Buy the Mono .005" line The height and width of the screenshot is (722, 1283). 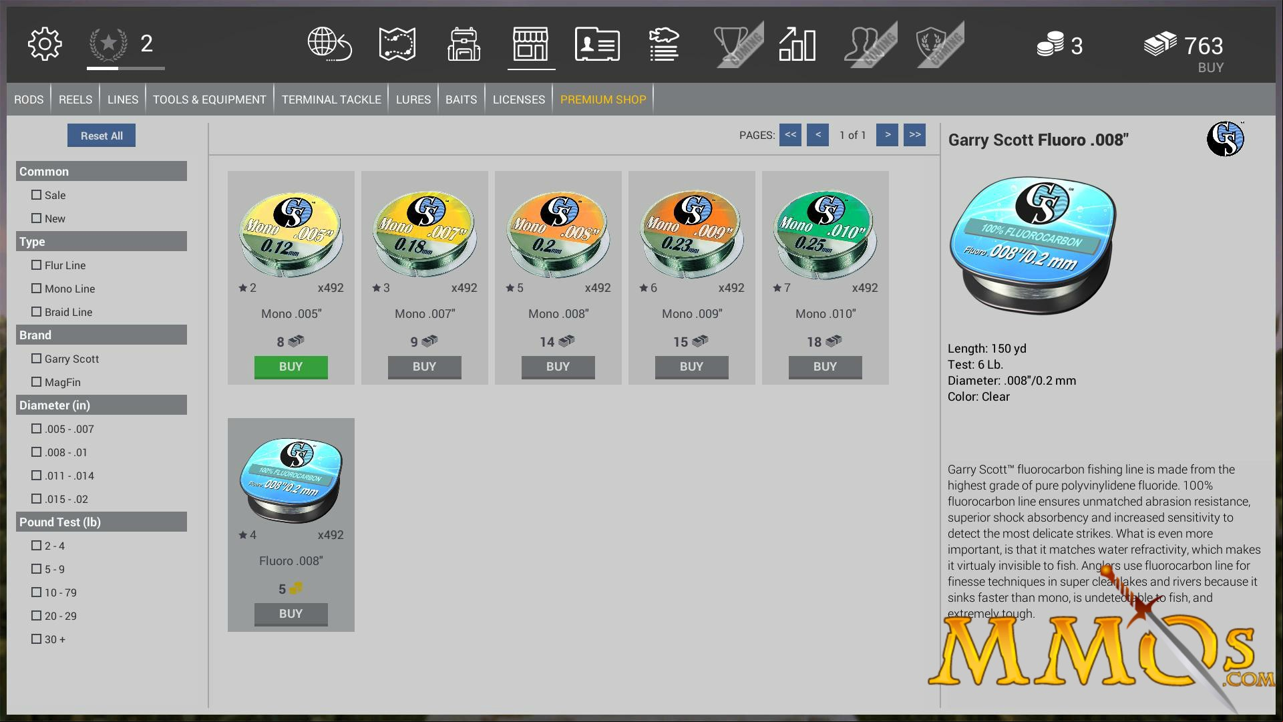pyautogui.click(x=291, y=367)
